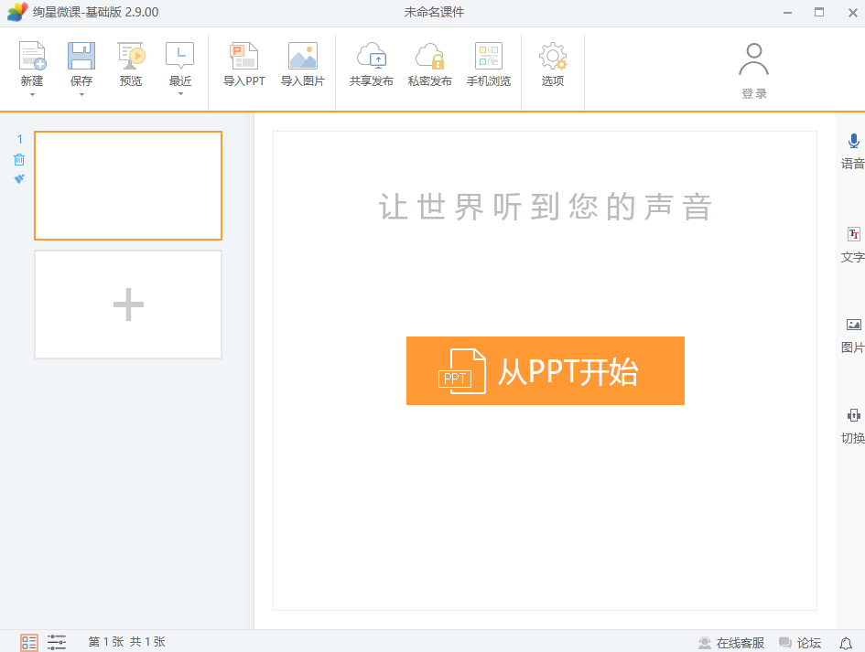Screen dimensions: 865x652
Task: Open the 文字 text tab
Action: 853,245
